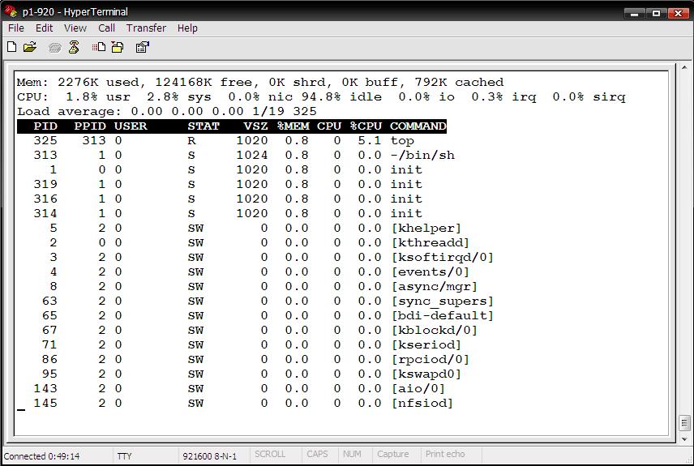Click the vertical scrollbar thumb
Screen dimensions: 694x466
pyautogui.click(x=684, y=422)
